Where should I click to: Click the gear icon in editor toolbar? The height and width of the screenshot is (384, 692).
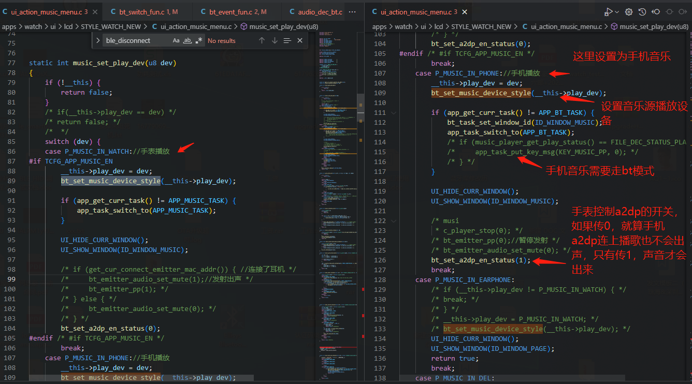[629, 11]
